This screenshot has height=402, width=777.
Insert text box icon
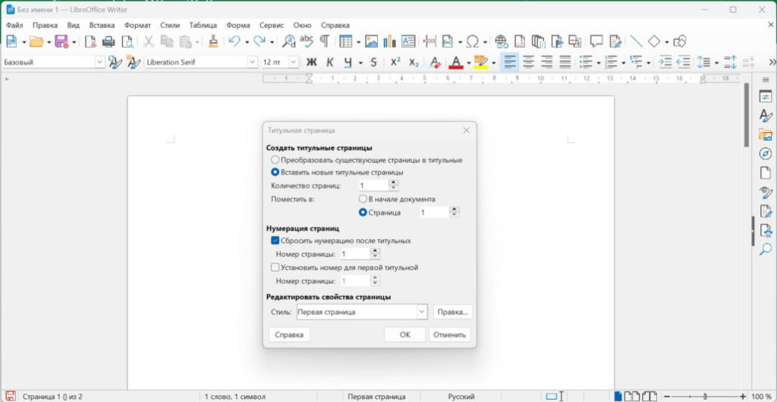pyautogui.click(x=408, y=42)
